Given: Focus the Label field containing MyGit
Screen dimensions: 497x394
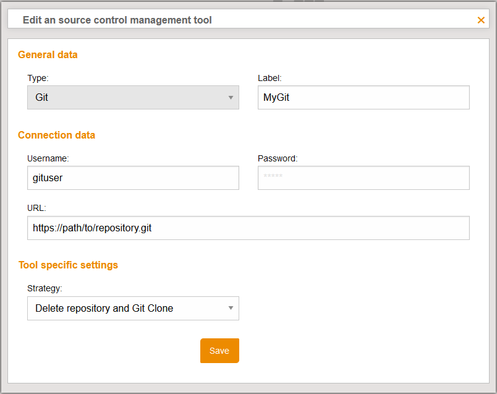Looking at the screenshot, I should coord(363,98).
